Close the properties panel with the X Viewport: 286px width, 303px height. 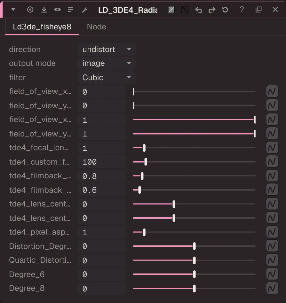(275, 10)
